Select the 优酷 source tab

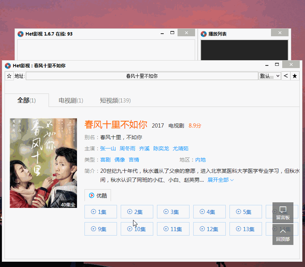pos(98,195)
